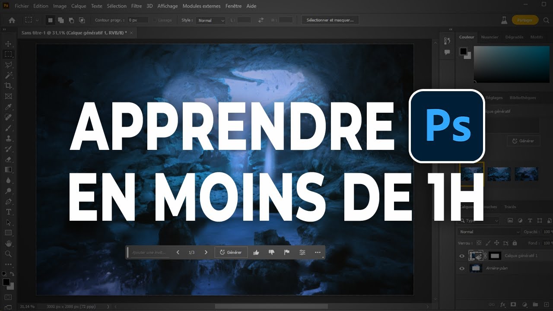Select the Hand tool
553x311 pixels.
coord(8,243)
